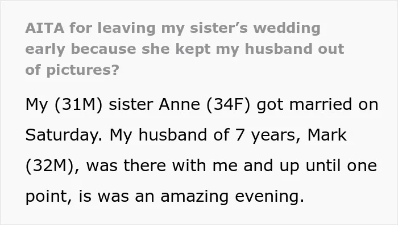Click the AITA post title heading

click(185, 49)
